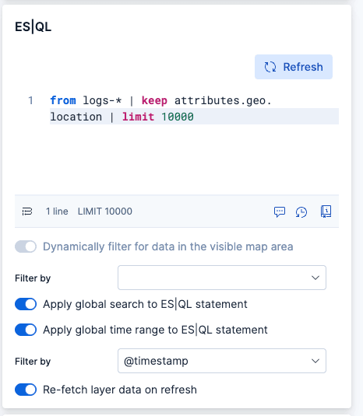Disable Apply global time range toggle

(x=26, y=330)
